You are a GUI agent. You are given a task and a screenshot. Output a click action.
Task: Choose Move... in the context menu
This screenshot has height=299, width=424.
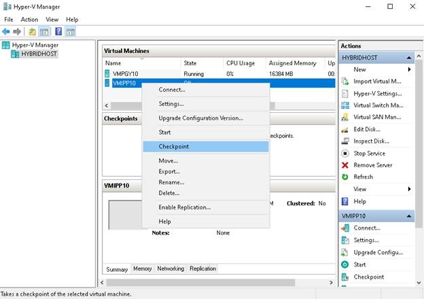point(206,160)
